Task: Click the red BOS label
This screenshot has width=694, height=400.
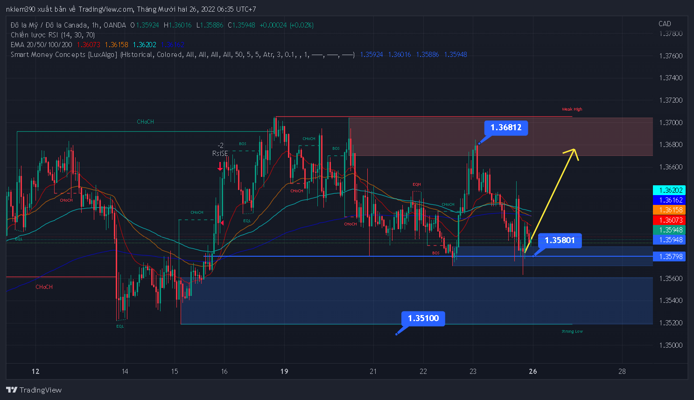Action: (435, 253)
